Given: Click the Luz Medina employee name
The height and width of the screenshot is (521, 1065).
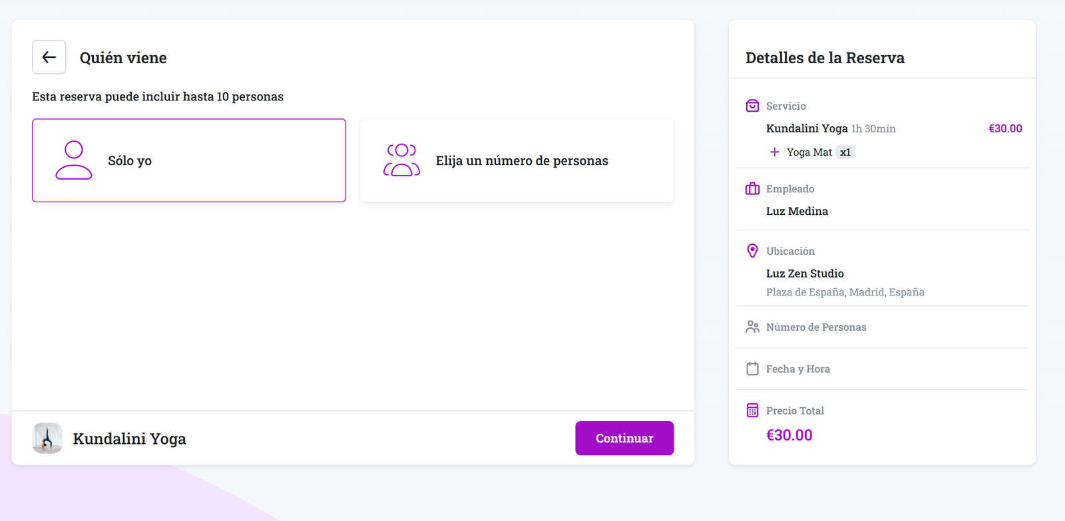Looking at the screenshot, I should click(797, 211).
